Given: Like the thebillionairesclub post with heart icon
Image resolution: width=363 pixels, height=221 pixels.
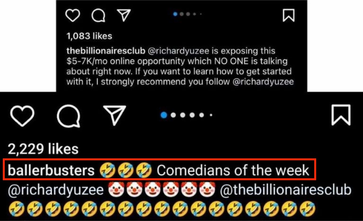Looking at the screenshot, I should pyautogui.click(x=73, y=15).
